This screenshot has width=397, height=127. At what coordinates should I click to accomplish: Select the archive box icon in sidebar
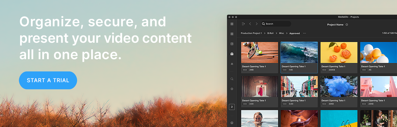232,54
